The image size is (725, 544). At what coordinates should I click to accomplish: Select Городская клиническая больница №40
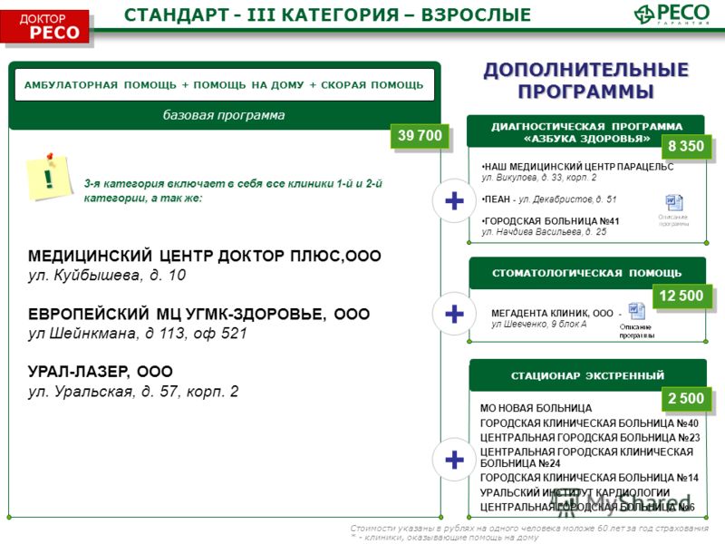click(x=589, y=423)
